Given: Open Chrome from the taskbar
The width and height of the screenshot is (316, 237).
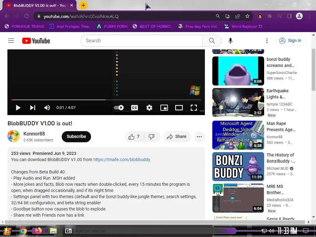Looking at the screenshot, I should pyautogui.click(x=23, y=231).
